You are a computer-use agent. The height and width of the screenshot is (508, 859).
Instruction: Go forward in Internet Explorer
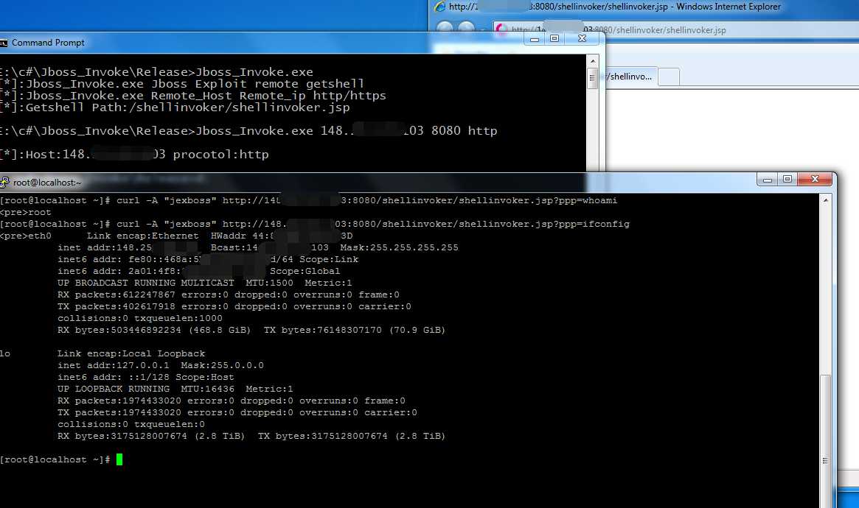tap(466, 29)
